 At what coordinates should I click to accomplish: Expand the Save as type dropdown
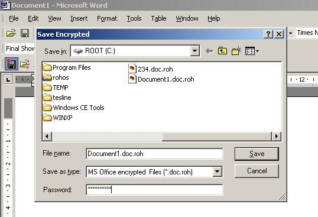click(x=217, y=172)
